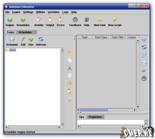The width and height of the screenshot is (155, 139).
Task: Collapse split pane with divider arrow
Action: point(75,37)
